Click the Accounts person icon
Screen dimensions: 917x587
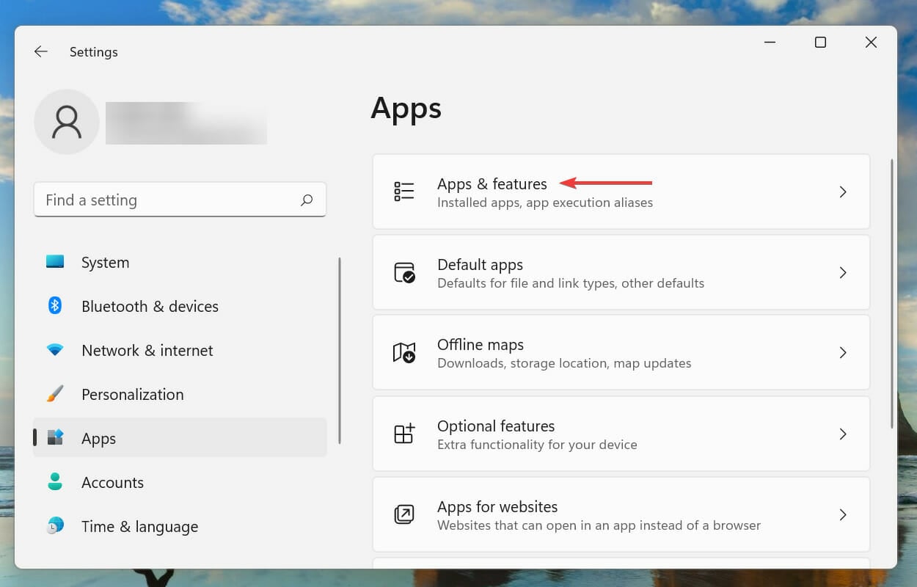pos(55,482)
